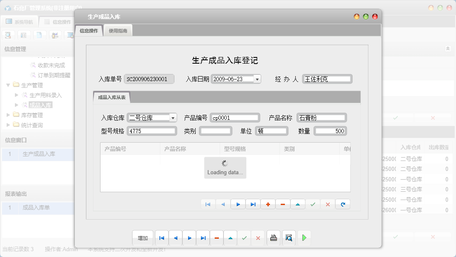Open the 入库仓库 warehouse dropdown
This screenshot has width=456, height=257.
[173, 117]
